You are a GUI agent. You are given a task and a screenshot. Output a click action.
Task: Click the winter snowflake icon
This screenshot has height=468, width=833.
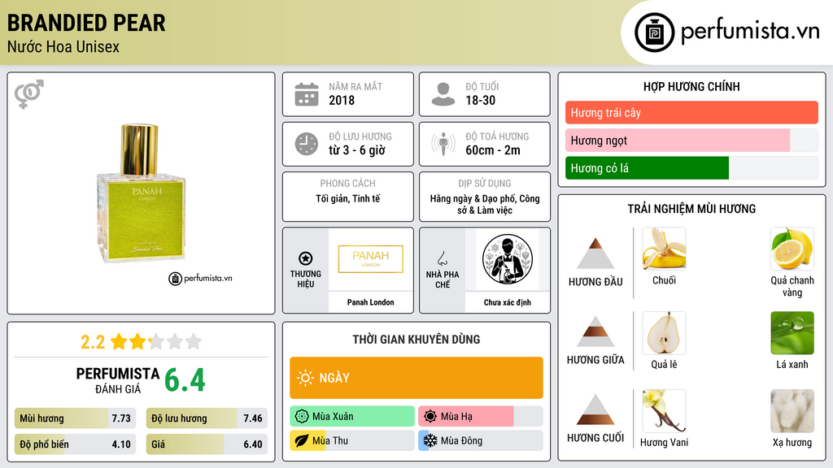click(430, 440)
